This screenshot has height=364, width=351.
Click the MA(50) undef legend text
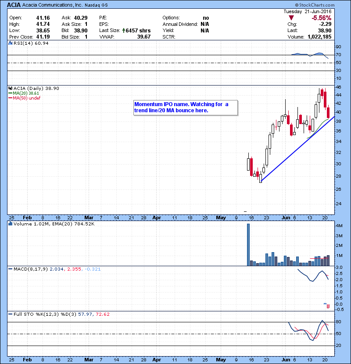26,98
